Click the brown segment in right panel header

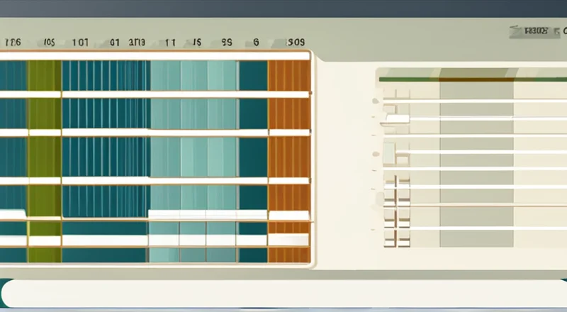[x=476, y=79]
